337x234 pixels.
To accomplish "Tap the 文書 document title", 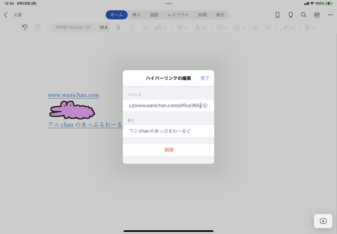I will pyautogui.click(x=18, y=15).
